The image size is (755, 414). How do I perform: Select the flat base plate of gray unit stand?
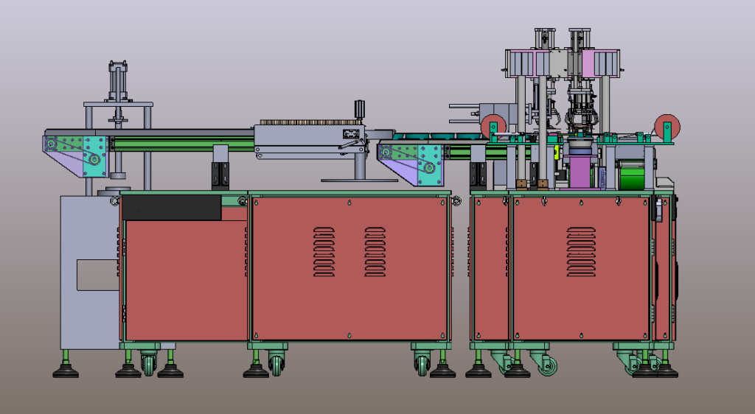point(359,180)
